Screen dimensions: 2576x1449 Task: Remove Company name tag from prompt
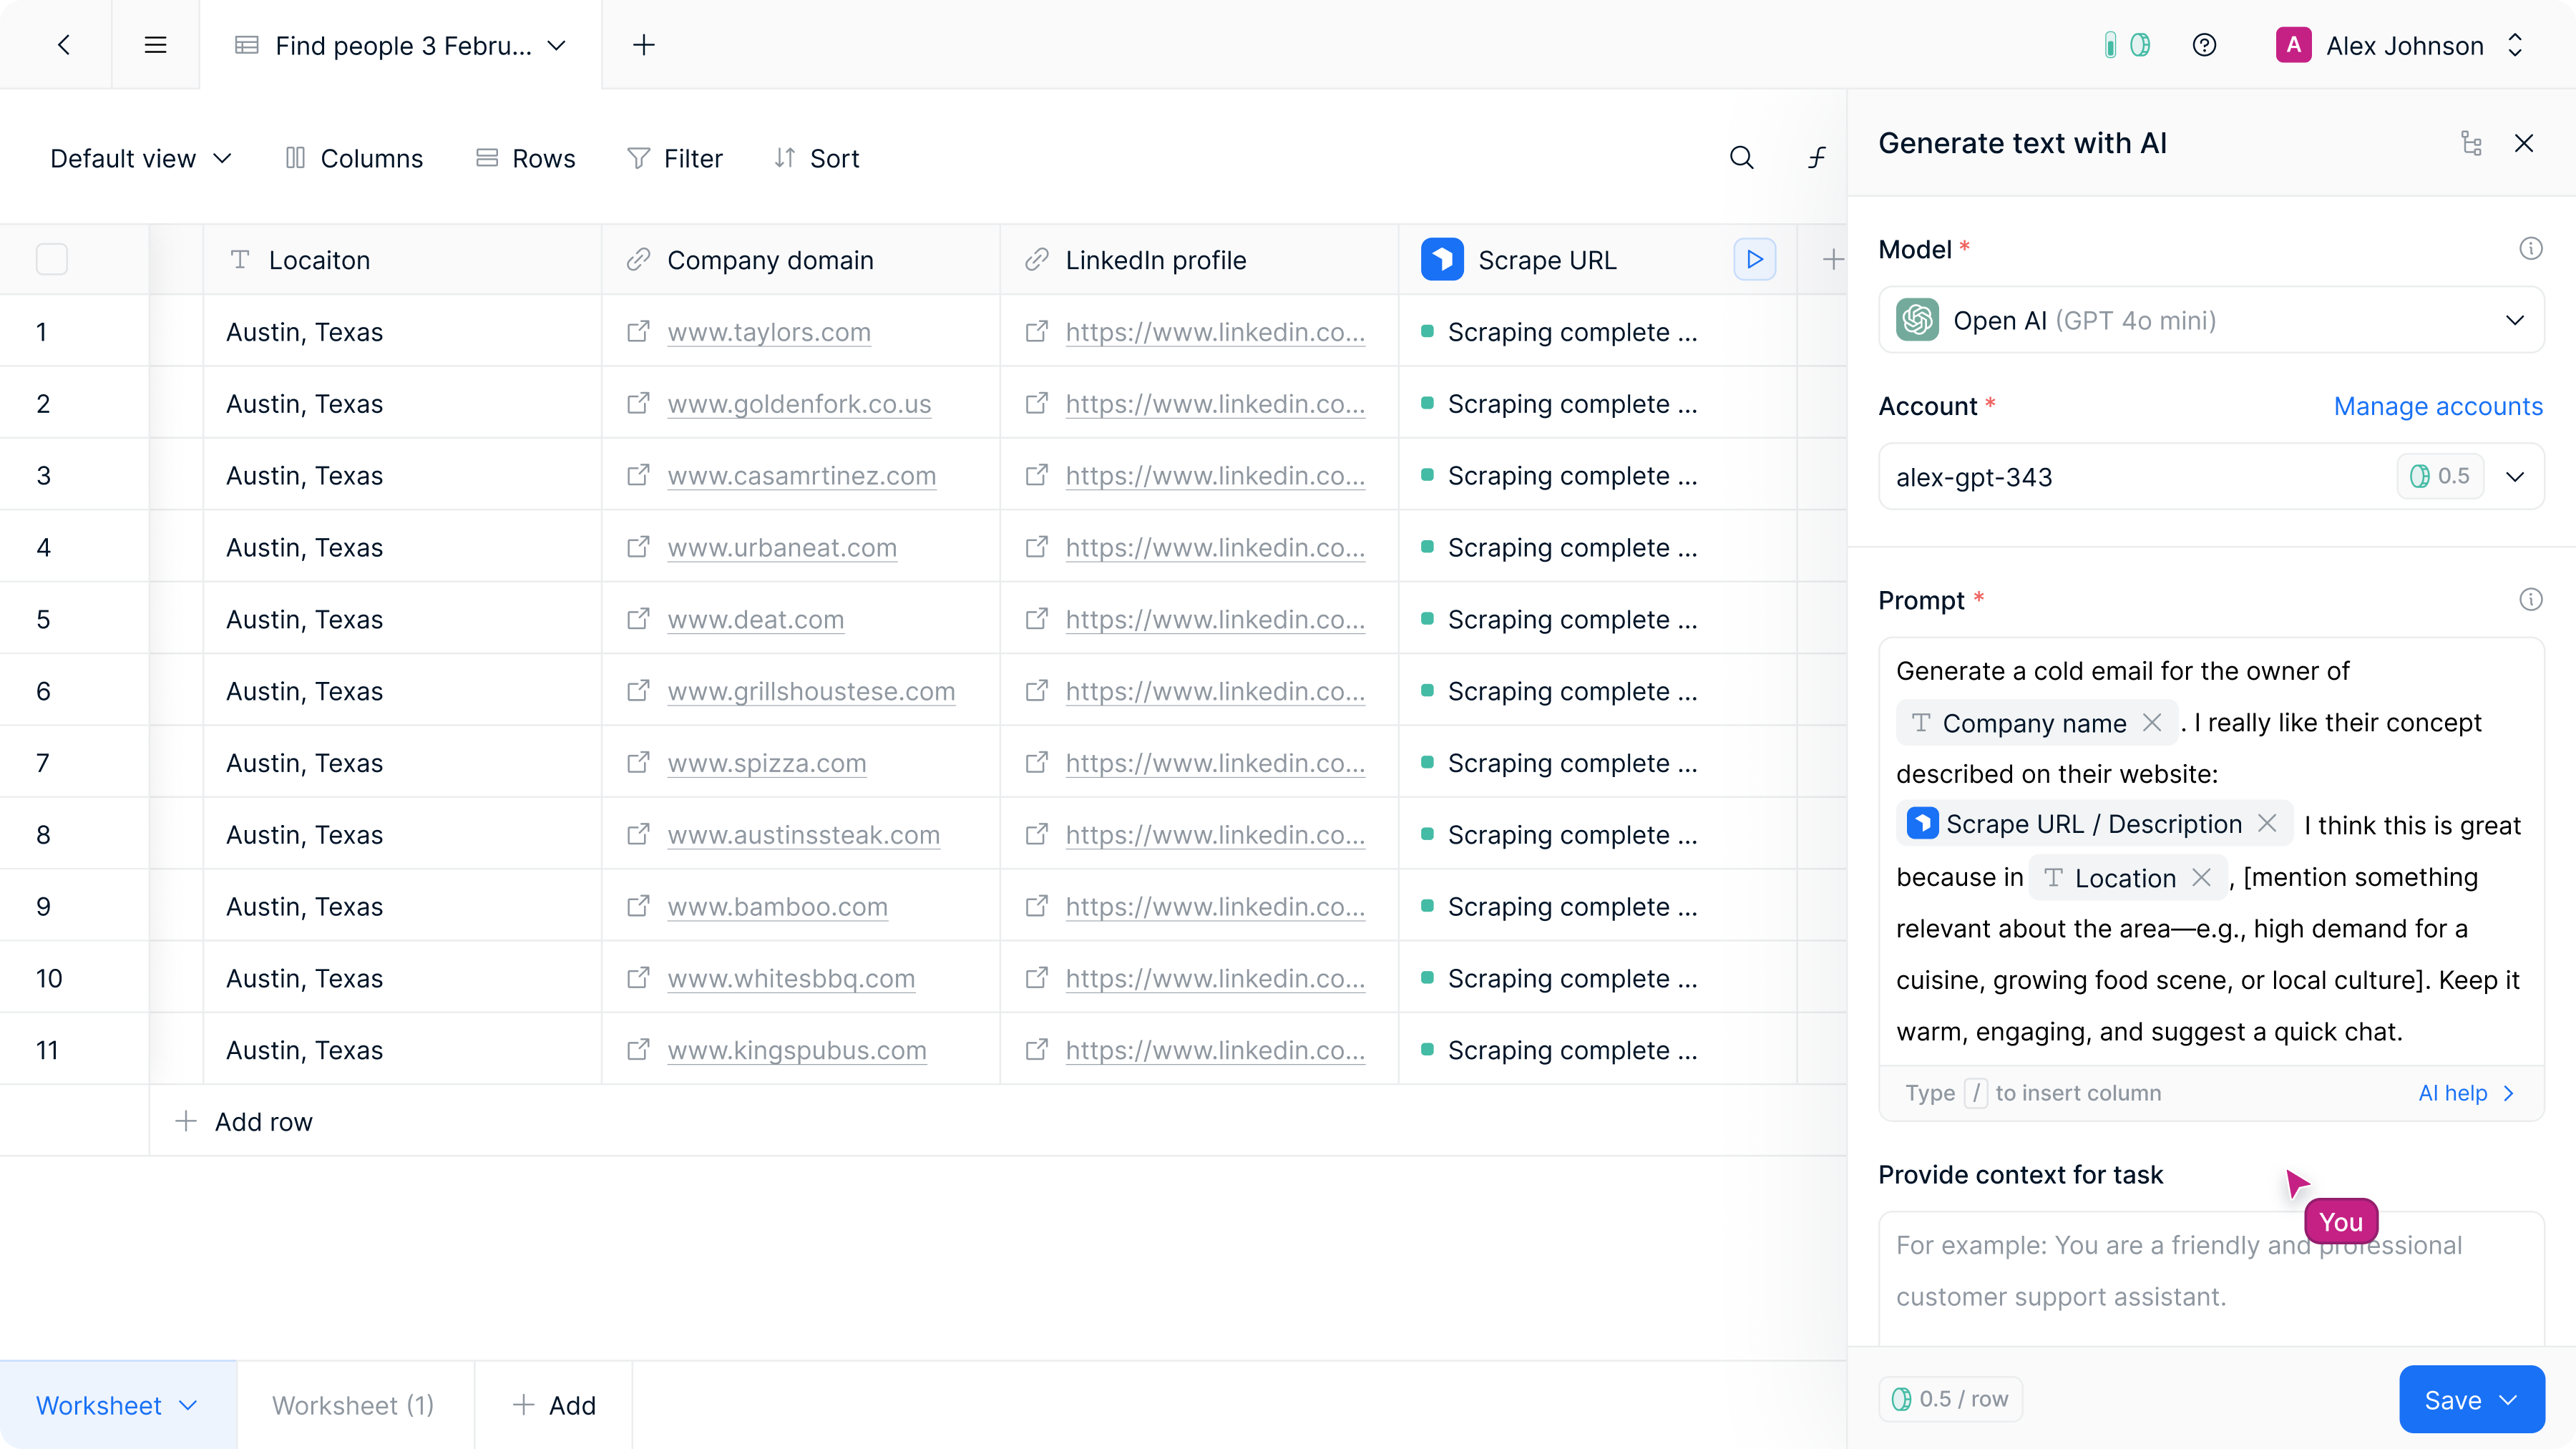[2152, 722]
